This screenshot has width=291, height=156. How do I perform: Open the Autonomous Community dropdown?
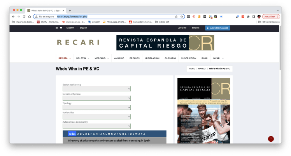[x=96, y=126]
